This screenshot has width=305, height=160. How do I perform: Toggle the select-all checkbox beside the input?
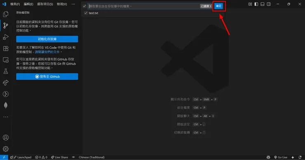[x=84, y=6]
